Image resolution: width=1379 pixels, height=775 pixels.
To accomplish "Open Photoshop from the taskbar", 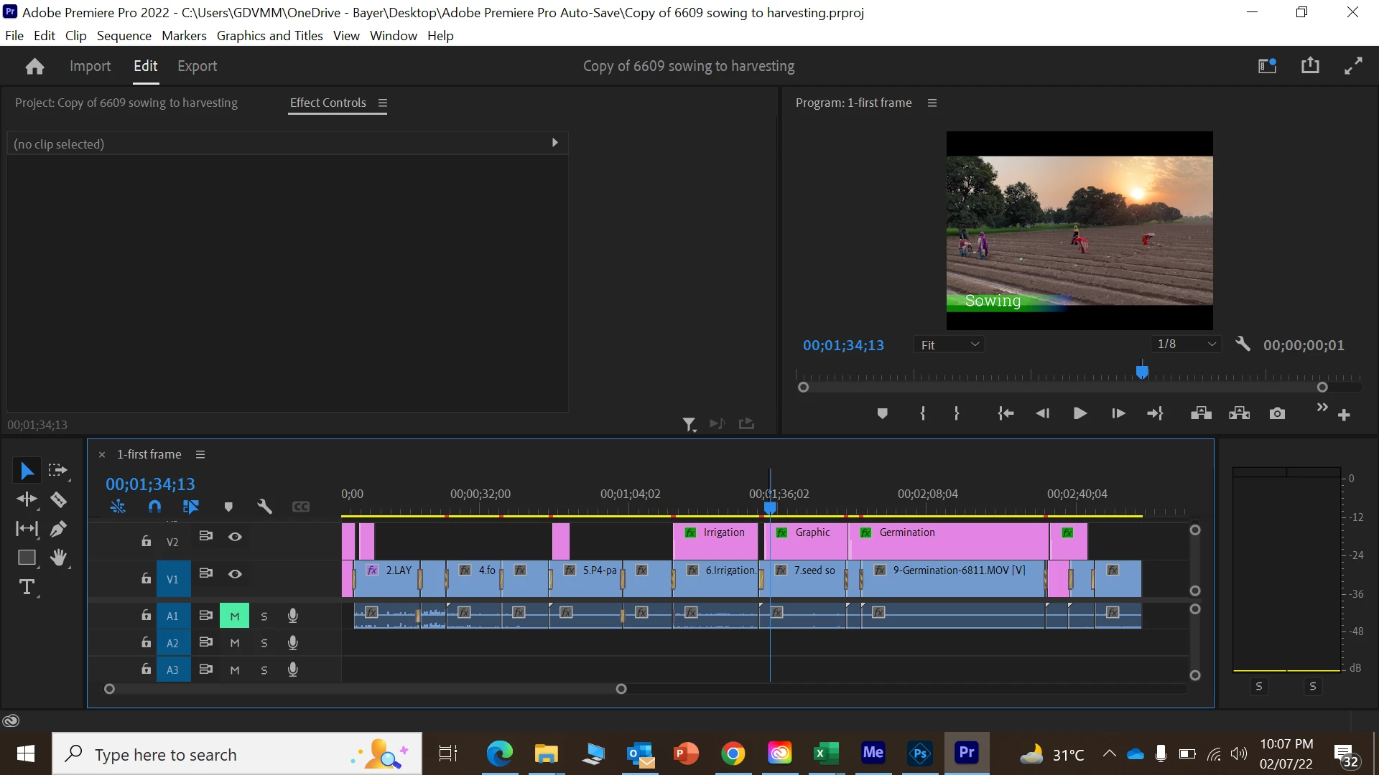I will [x=919, y=753].
